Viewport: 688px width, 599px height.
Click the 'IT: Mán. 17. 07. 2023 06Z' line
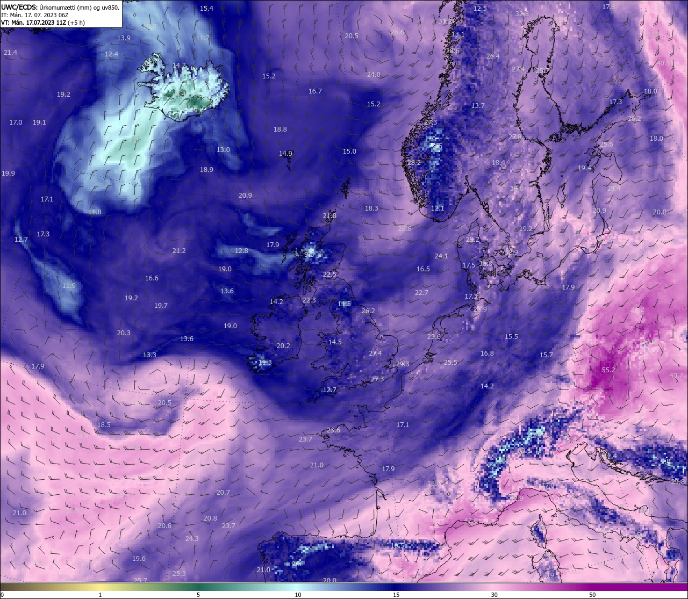pyautogui.click(x=34, y=15)
